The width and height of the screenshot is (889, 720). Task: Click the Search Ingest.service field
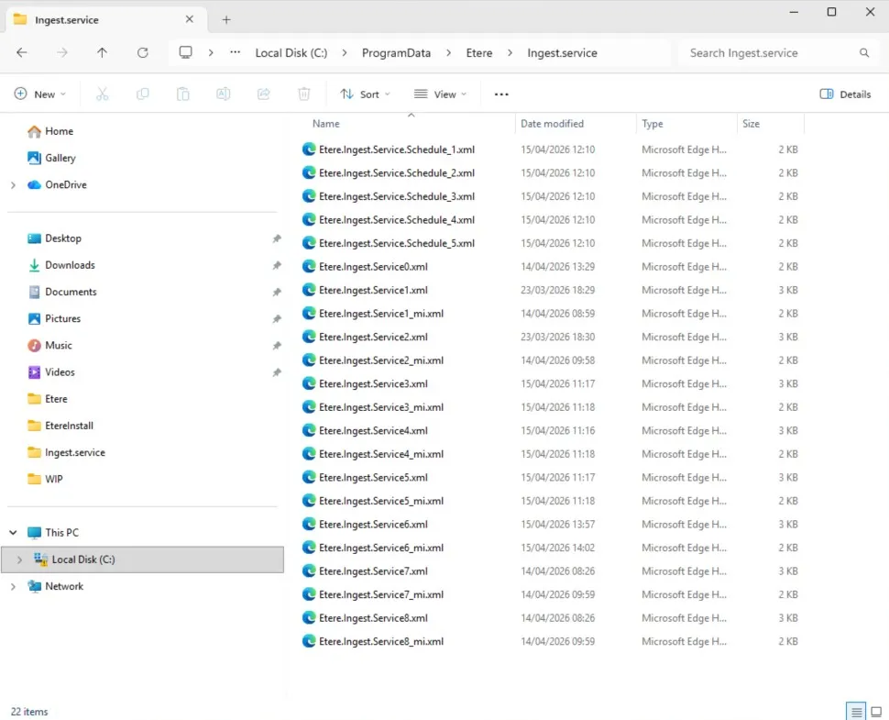770,53
